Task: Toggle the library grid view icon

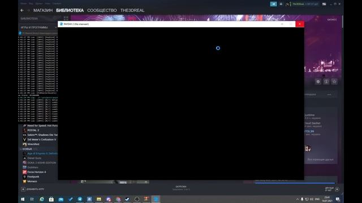Action: (x=66, y=18)
